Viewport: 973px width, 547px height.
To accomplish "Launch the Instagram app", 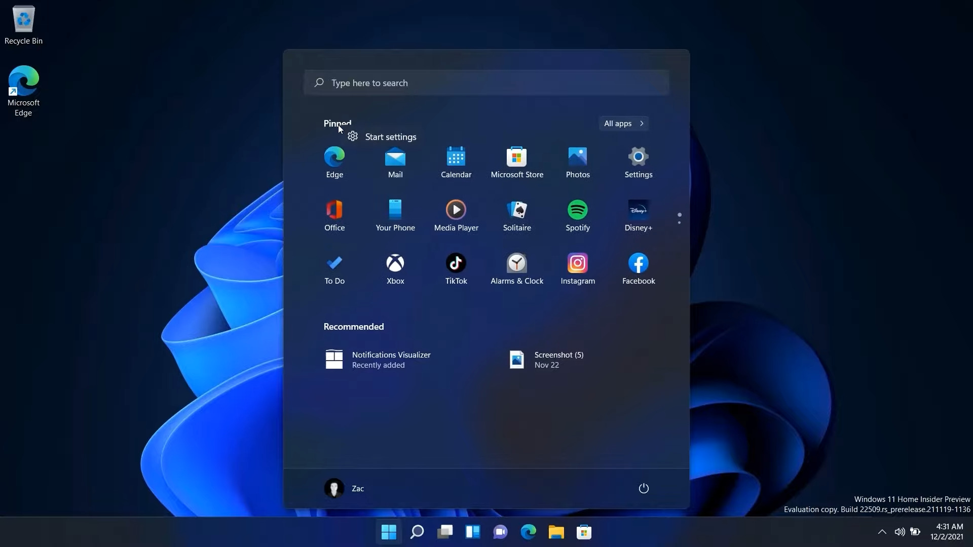I will click(x=578, y=269).
